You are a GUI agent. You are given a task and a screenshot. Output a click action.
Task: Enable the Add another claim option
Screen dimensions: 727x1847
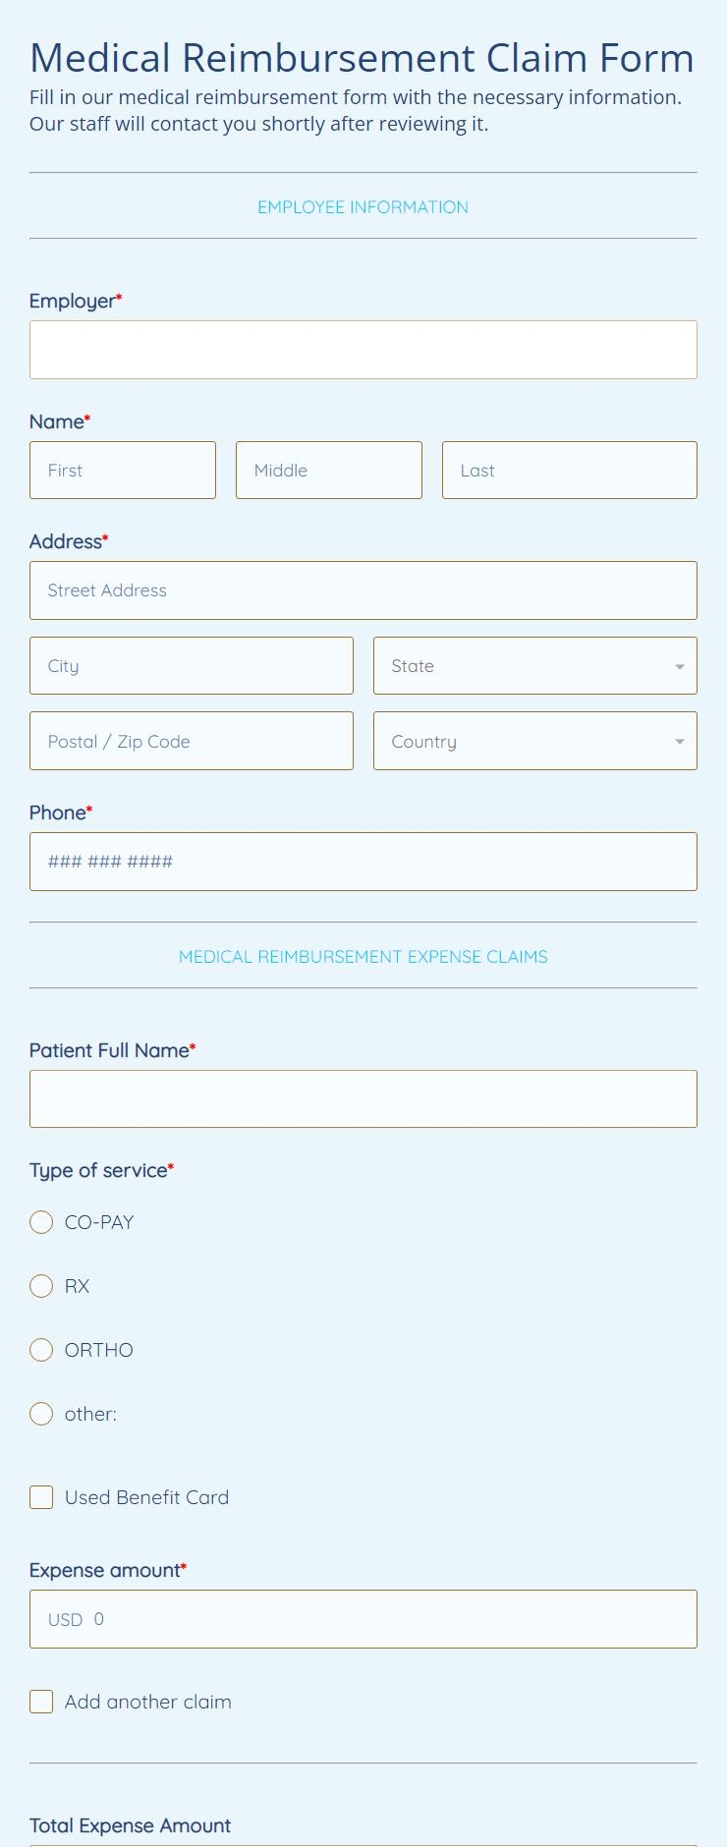(41, 1701)
